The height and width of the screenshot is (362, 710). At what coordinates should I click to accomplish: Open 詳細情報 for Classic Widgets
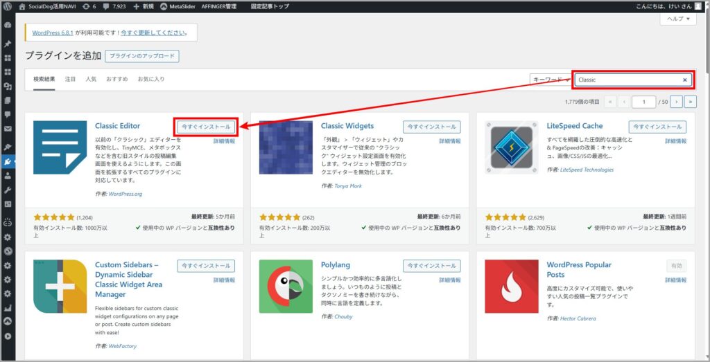(x=450, y=141)
